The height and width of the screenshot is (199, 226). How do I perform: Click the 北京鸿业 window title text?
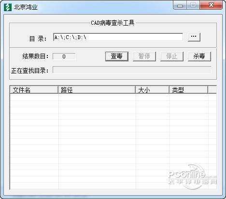tap(26, 7)
